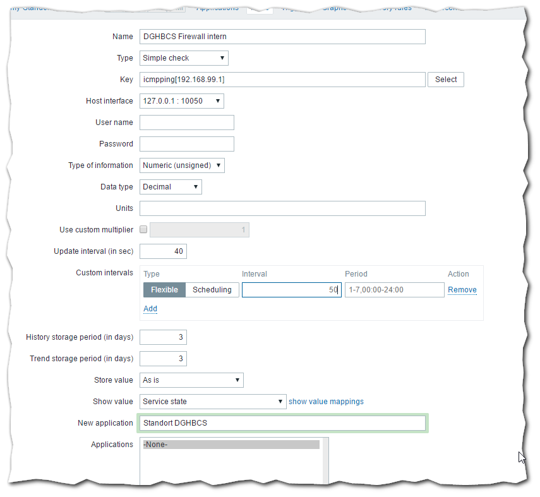
Task: Click the Period field showing 1-7,00:00-24:00
Action: 394,290
